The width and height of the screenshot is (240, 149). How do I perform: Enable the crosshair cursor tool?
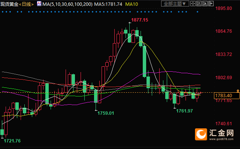point(193,3)
